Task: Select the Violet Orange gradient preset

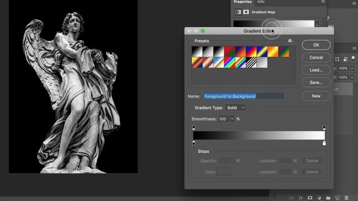Action: [x=240, y=51]
